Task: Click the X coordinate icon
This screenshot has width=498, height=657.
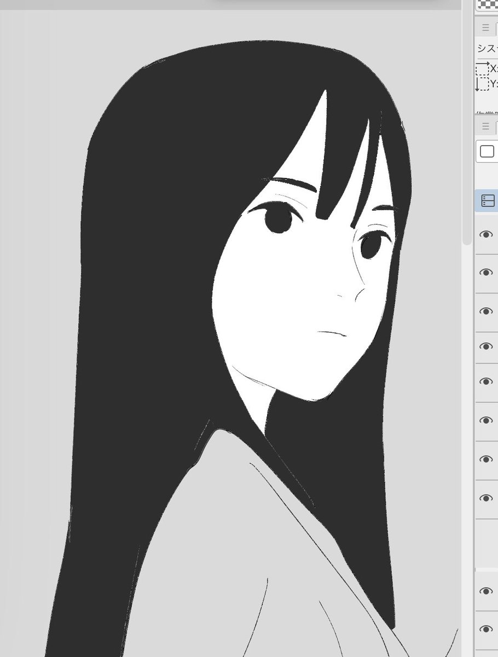Action: click(x=483, y=68)
